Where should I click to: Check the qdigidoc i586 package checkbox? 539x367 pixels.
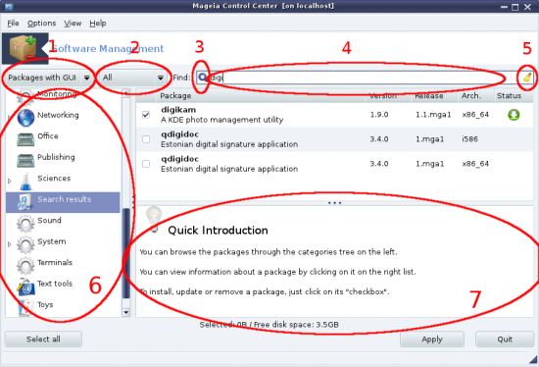tap(146, 139)
